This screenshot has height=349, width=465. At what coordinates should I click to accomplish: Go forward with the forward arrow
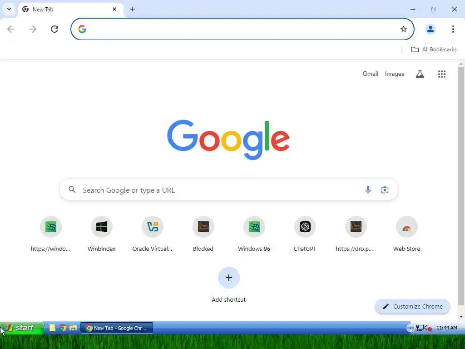tap(33, 29)
